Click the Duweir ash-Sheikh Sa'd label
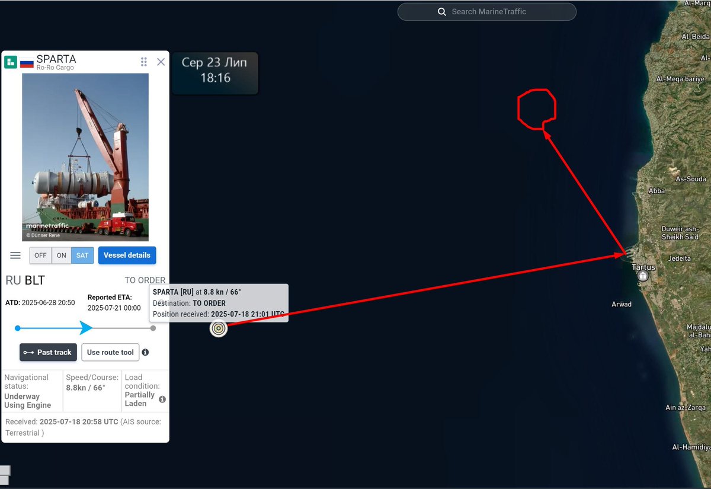This screenshot has height=489, width=711. pyautogui.click(x=679, y=233)
